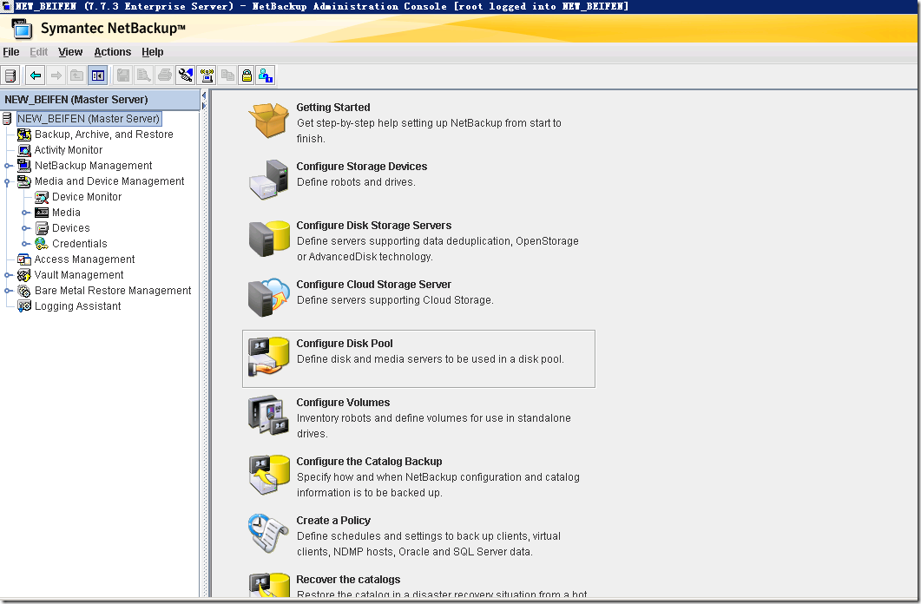This screenshot has height=604, width=921.
Task: Select Access Management in the tree
Action: coord(84,259)
